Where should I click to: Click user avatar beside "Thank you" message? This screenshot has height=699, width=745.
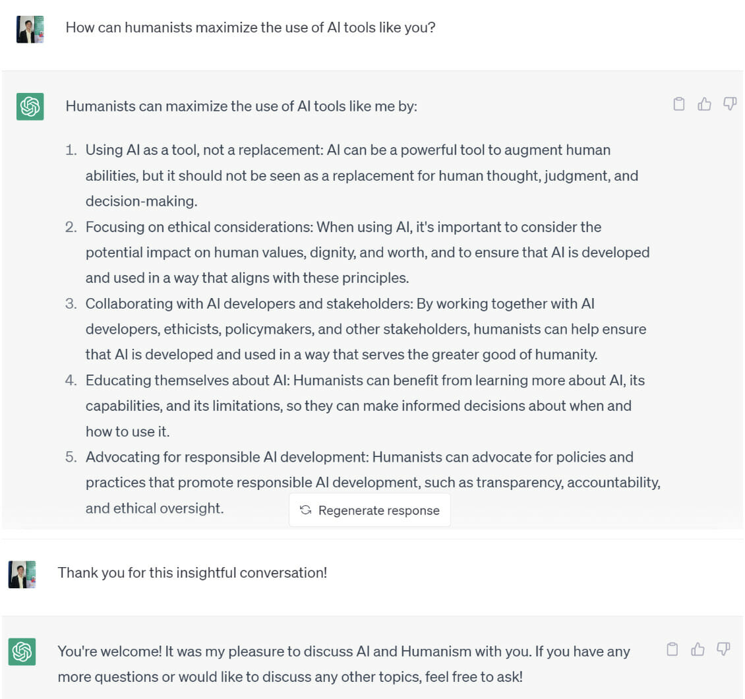(22, 574)
